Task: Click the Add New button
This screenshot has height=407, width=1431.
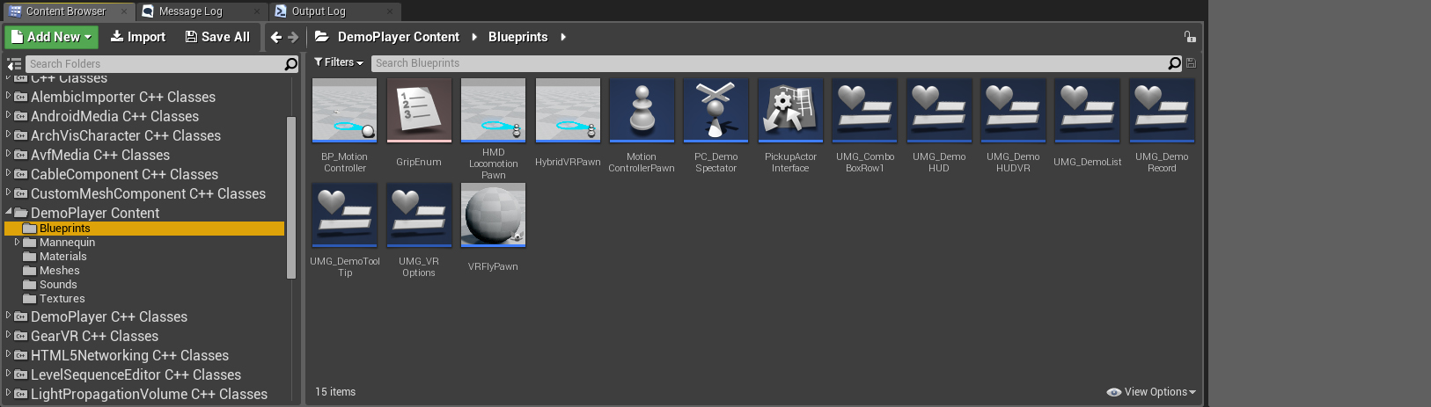Action: (51, 37)
